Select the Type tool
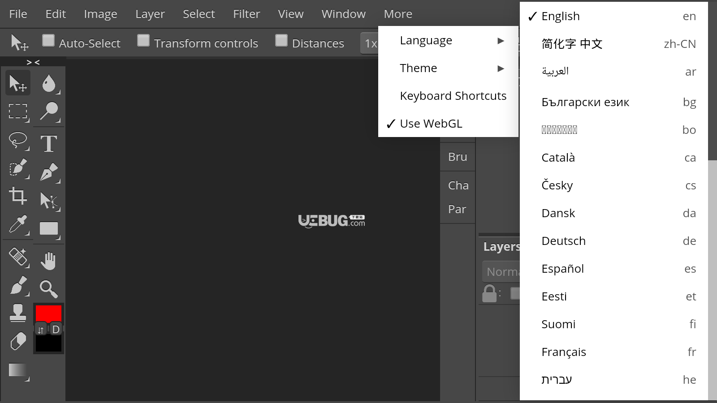Image resolution: width=717 pixels, height=403 pixels. pyautogui.click(x=49, y=143)
